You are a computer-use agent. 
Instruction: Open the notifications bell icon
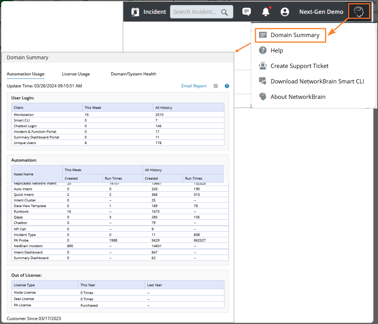pyautogui.click(x=265, y=12)
